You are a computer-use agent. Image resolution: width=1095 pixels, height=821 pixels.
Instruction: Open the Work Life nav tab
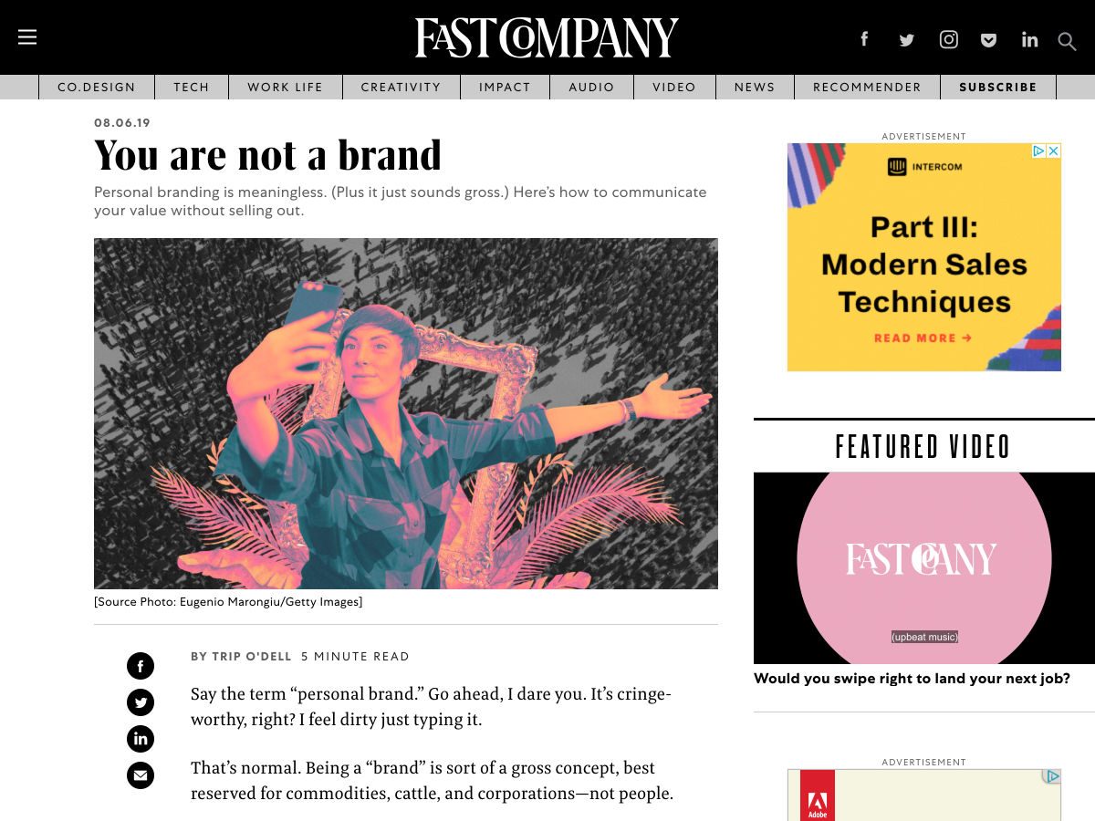coord(285,88)
